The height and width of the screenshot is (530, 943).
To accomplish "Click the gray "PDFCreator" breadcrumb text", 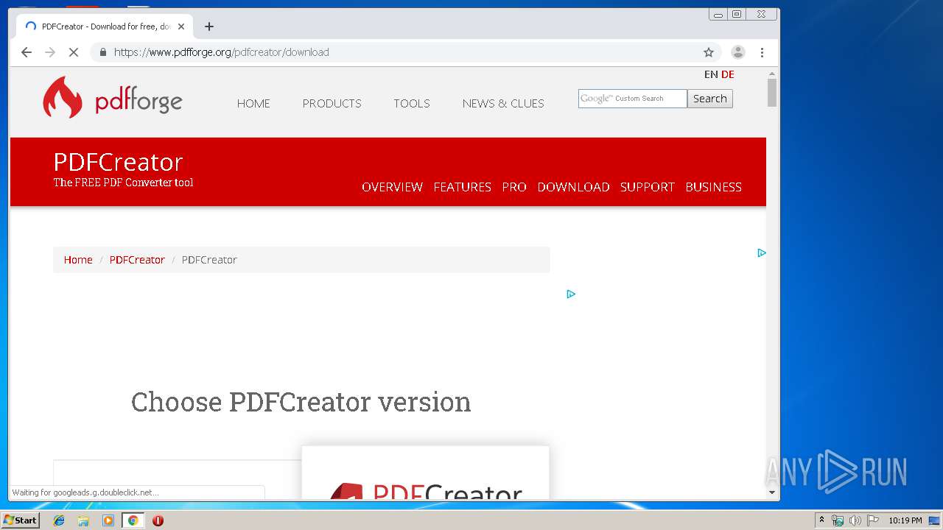I will (x=209, y=260).
